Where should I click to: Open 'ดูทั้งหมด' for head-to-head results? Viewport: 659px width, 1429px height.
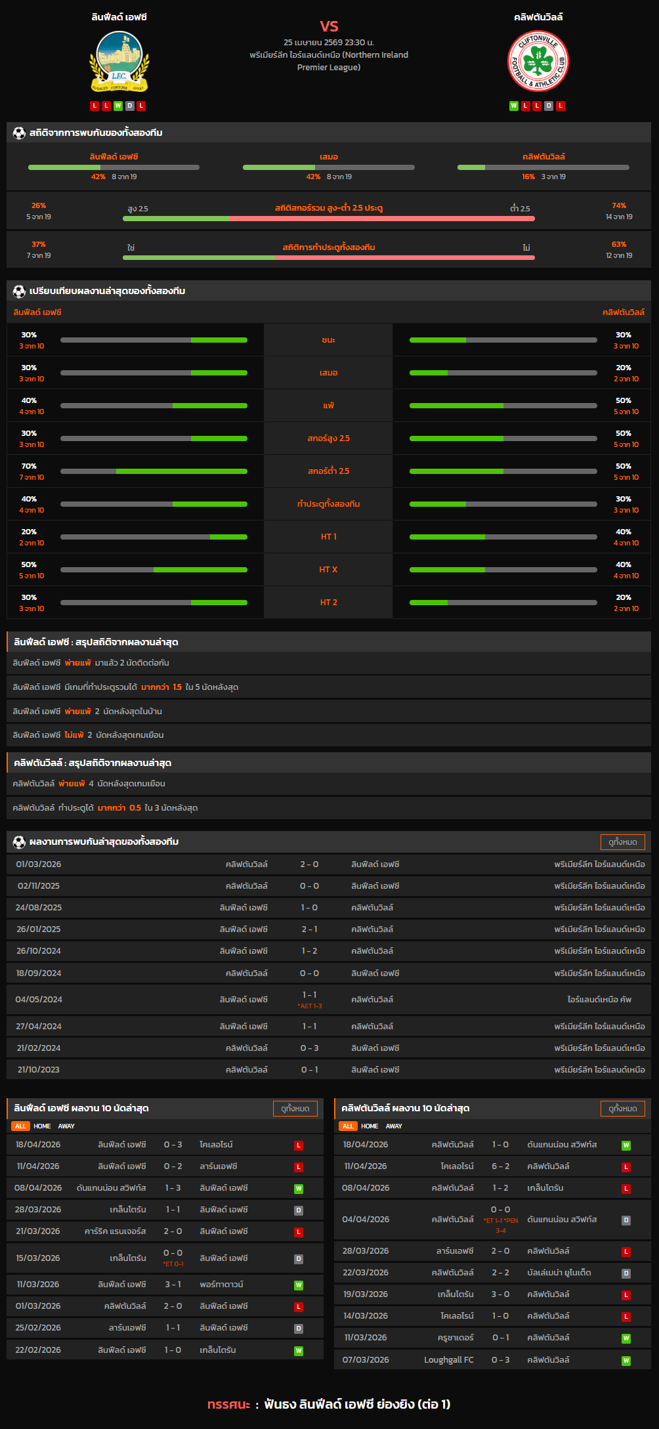[x=622, y=842]
